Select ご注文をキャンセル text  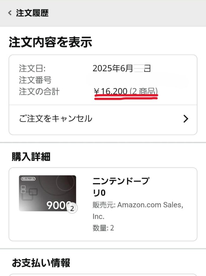click(56, 119)
